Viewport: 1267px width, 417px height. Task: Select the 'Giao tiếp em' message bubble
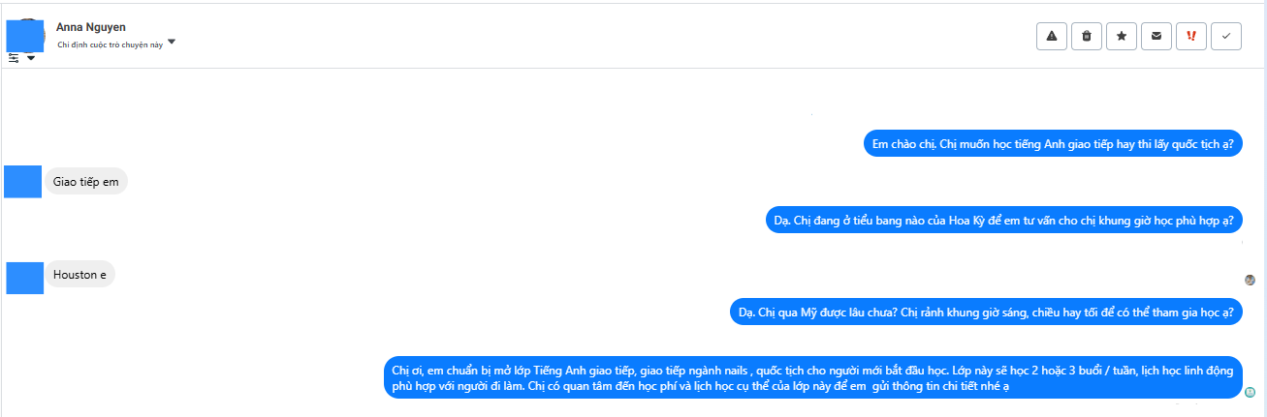point(87,181)
